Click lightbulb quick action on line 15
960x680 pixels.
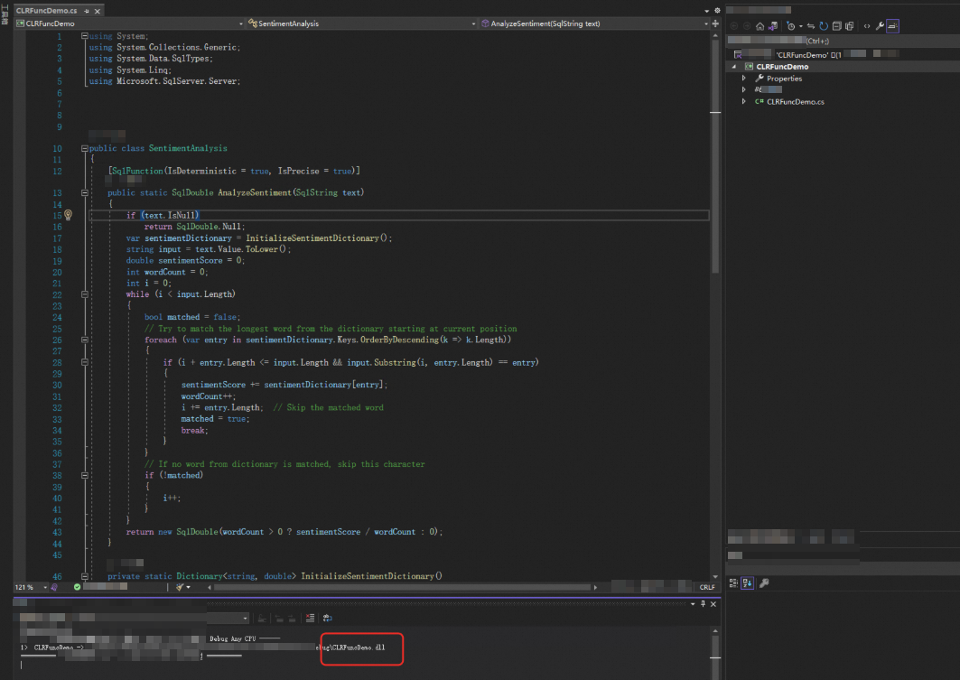coord(68,215)
